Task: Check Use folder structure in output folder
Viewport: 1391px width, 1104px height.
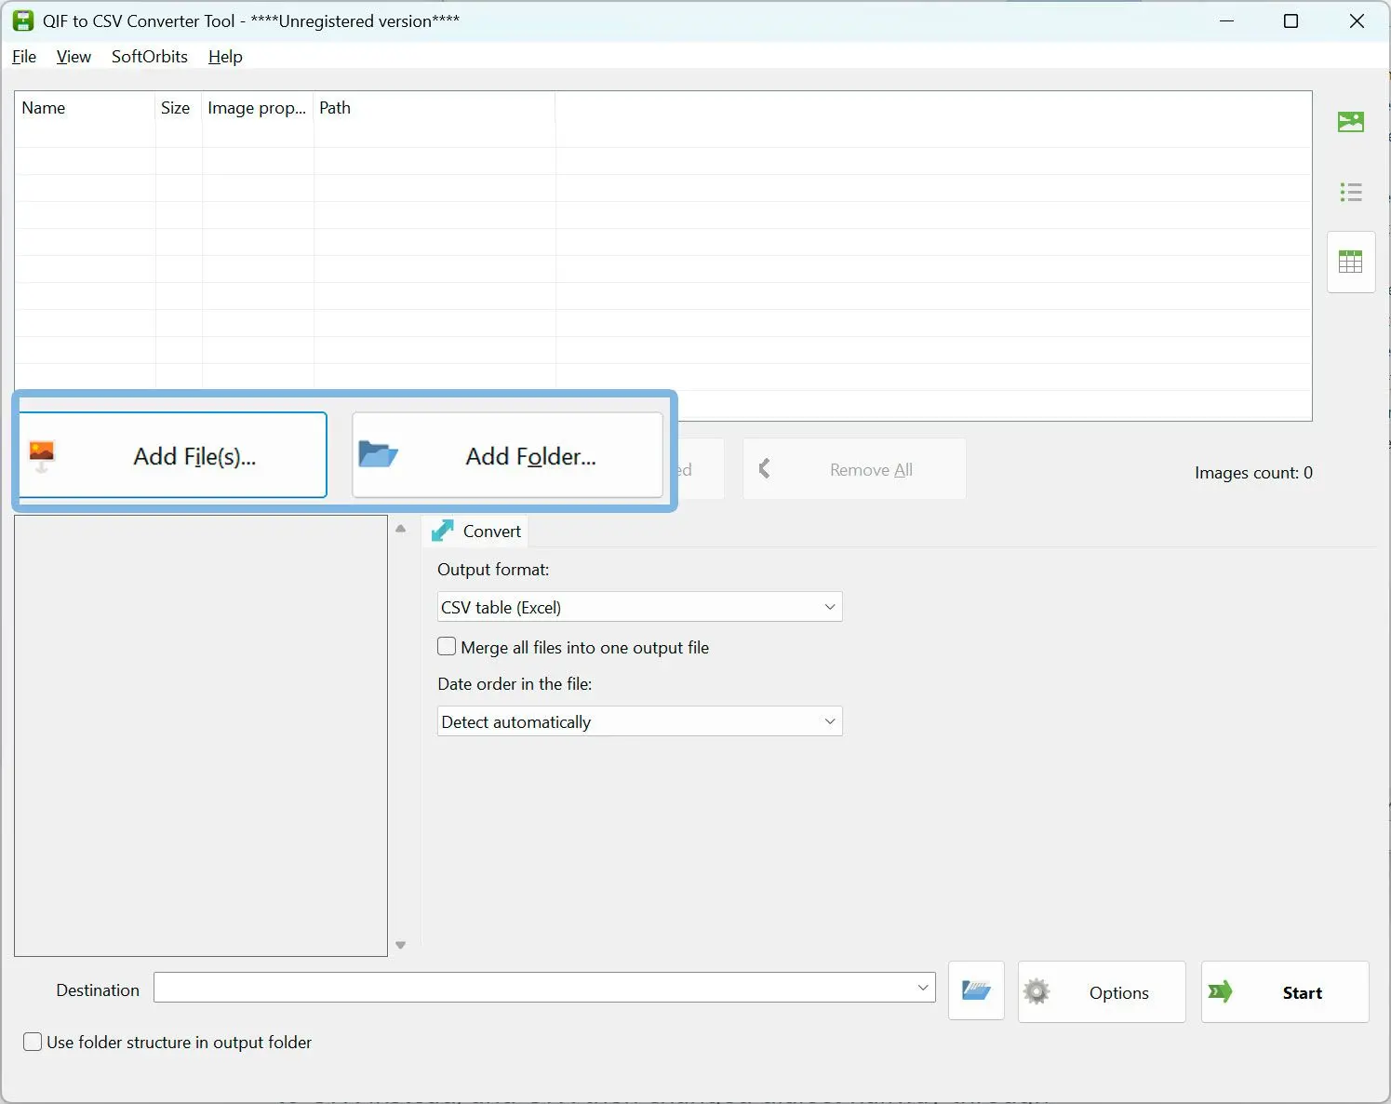Action: [33, 1042]
